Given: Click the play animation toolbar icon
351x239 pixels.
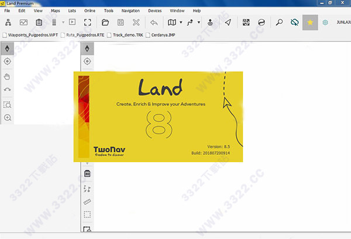Looking at the screenshot, I should [72, 22].
